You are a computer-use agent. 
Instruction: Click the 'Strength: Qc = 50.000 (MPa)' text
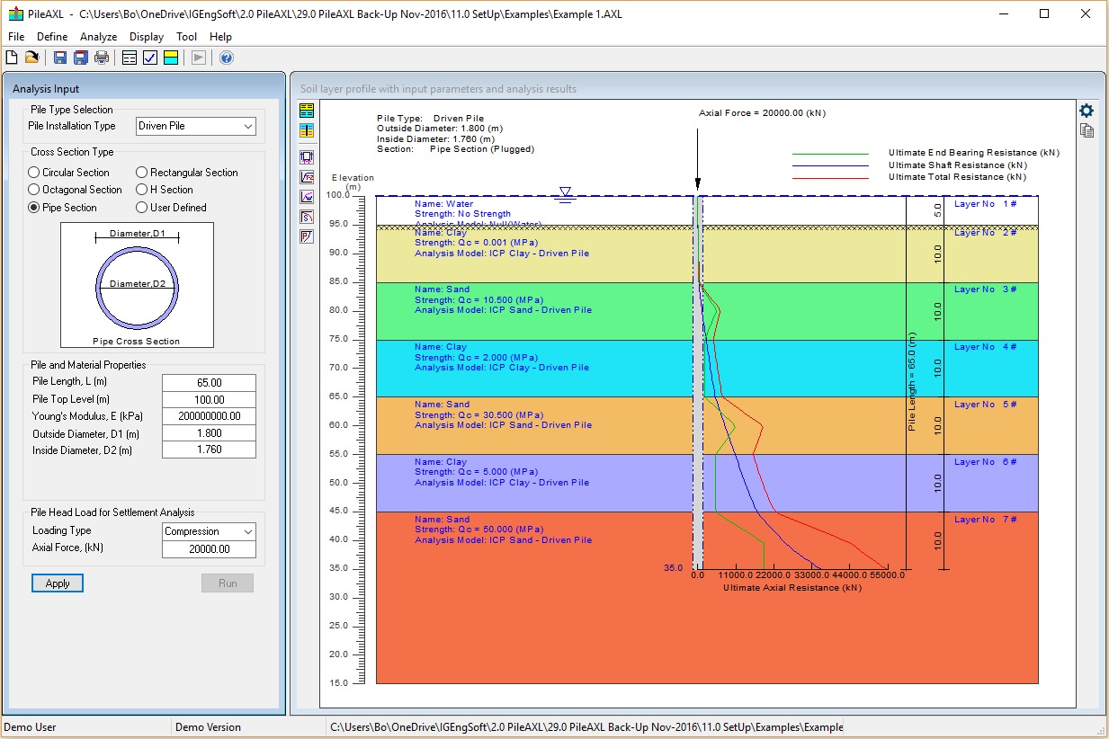click(x=479, y=530)
